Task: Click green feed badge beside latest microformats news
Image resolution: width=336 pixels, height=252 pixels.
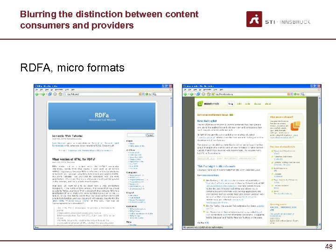Action: tap(231, 115)
